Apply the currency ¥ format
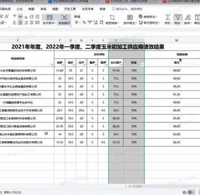This screenshot has height=195, width=200. [76, 22]
